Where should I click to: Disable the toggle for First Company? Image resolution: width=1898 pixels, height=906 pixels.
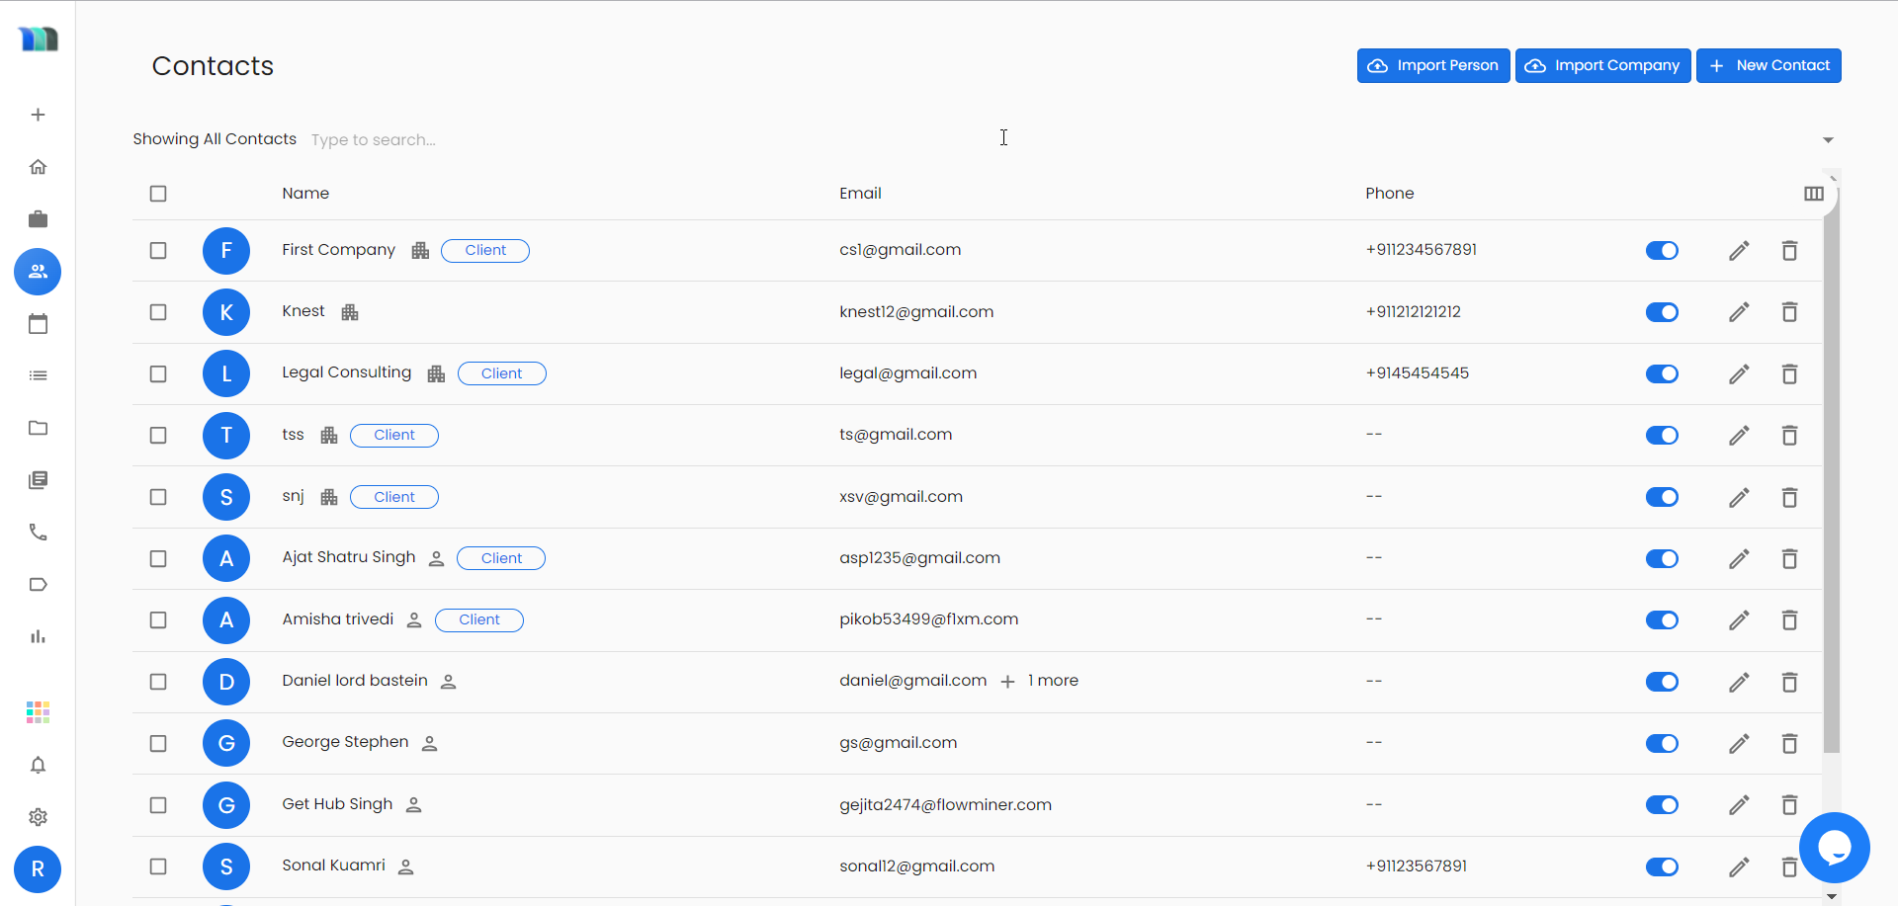pos(1661,250)
